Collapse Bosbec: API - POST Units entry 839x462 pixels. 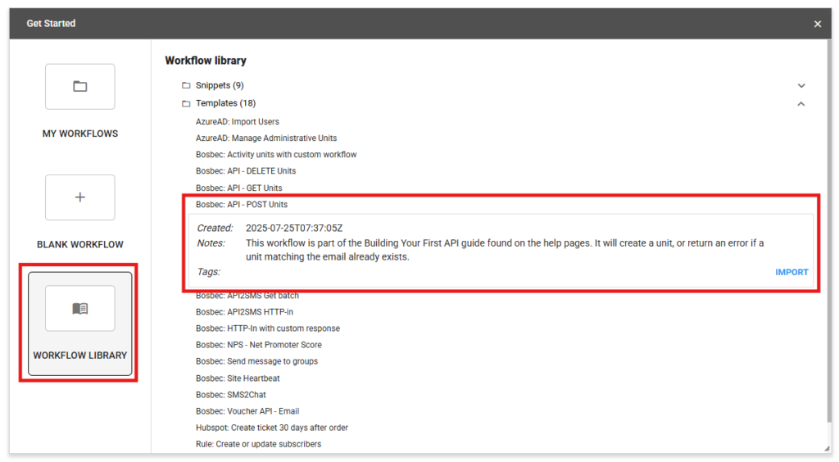241,205
